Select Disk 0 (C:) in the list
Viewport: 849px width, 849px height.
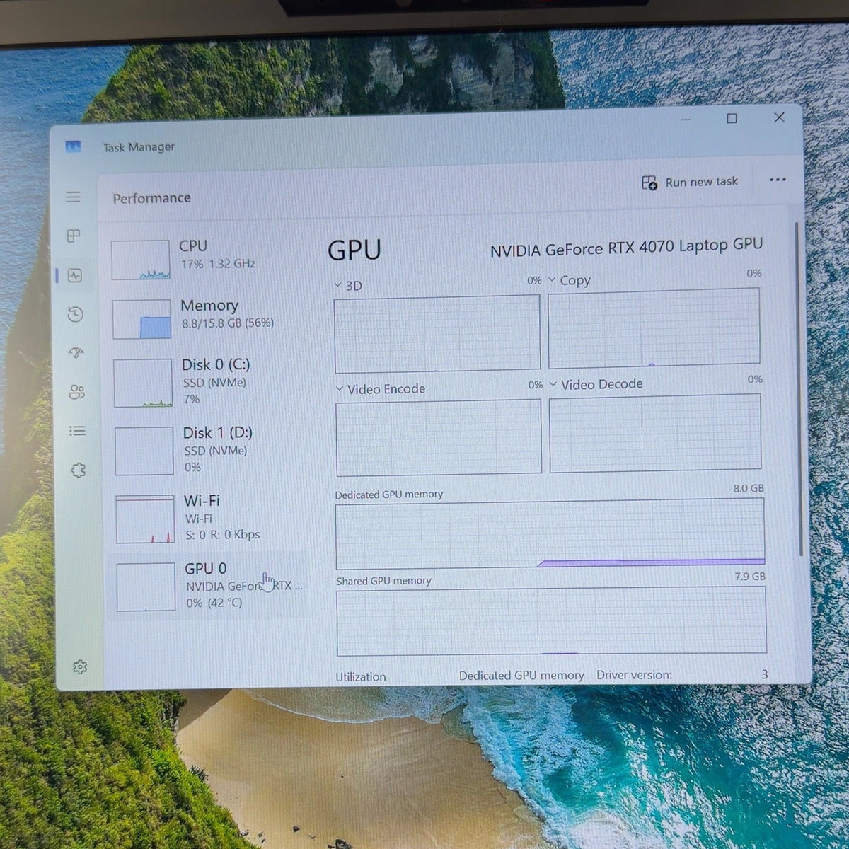(212, 382)
